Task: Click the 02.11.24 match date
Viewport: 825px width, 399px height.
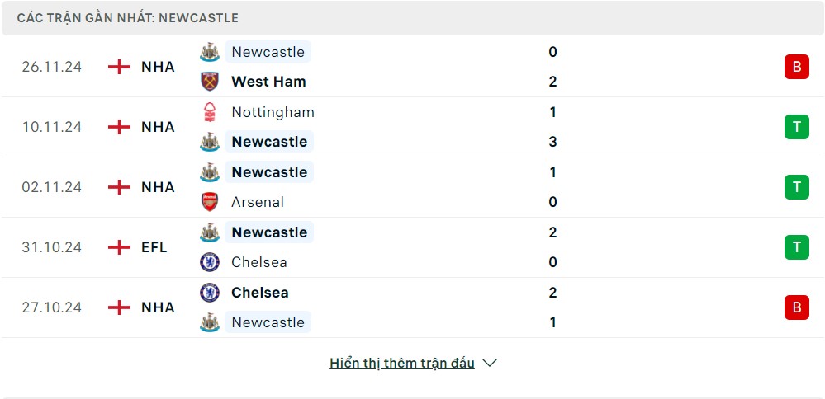Action: pos(52,187)
